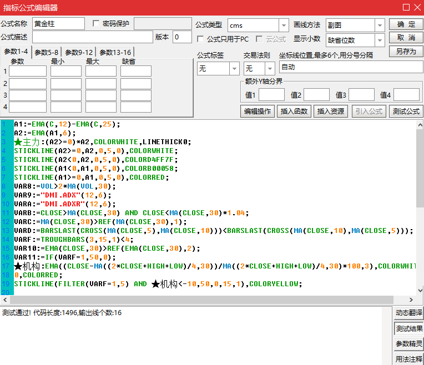
Task: Click the 公式名称 input field
Action: pos(58,23)
